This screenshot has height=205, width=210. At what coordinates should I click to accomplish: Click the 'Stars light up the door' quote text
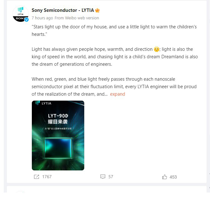114,31
